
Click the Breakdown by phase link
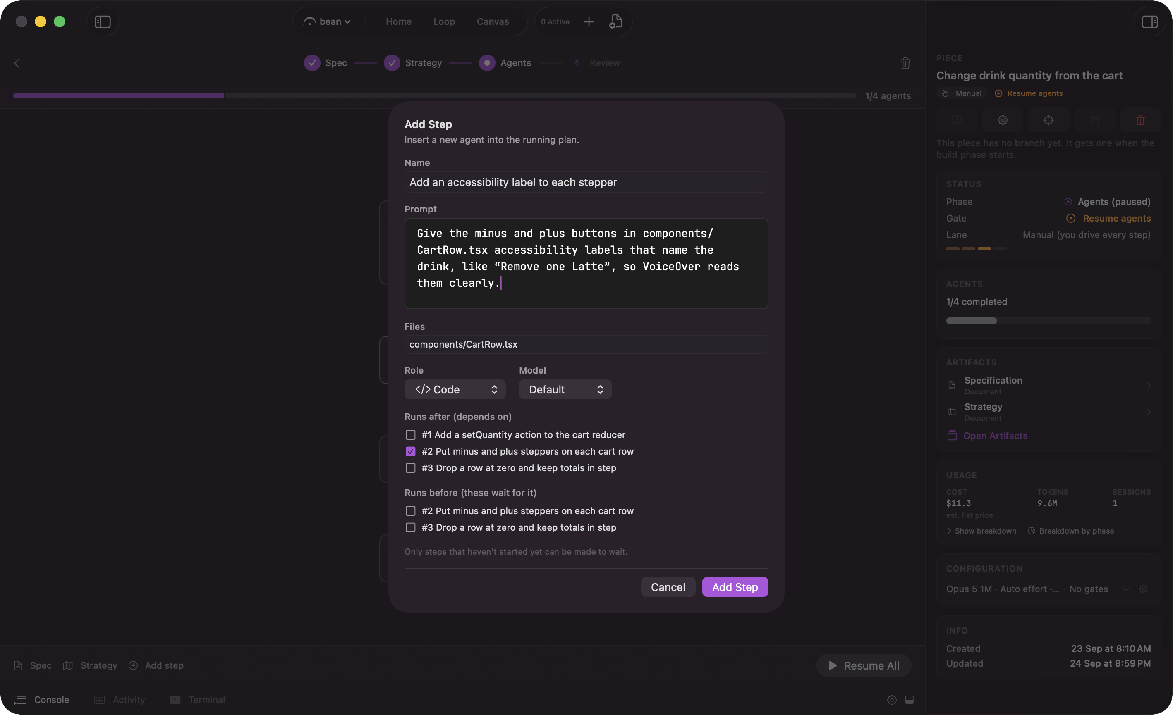pyautogui.click(x=1076, y=530)
